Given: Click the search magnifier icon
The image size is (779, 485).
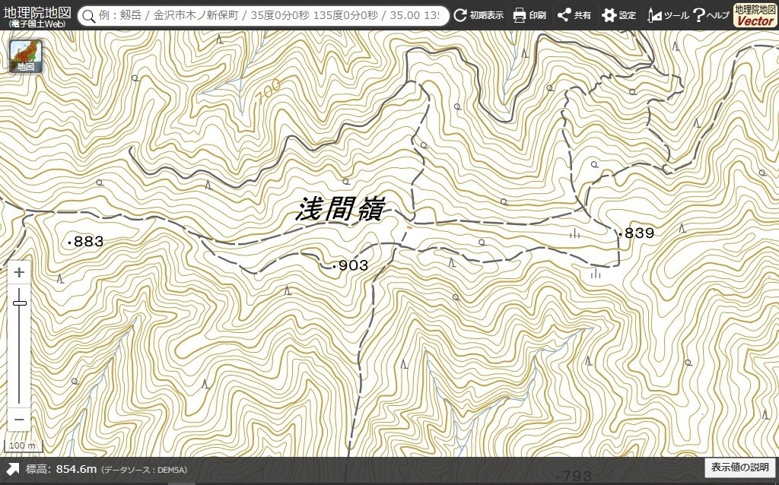Looking at the screenshot, I should pyautogui.click(x=88, y=16).
